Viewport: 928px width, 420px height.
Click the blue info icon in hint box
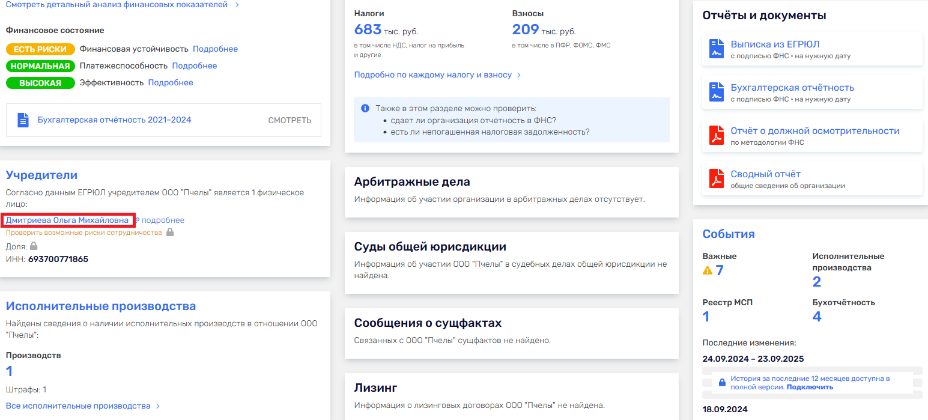coord(365,109)
